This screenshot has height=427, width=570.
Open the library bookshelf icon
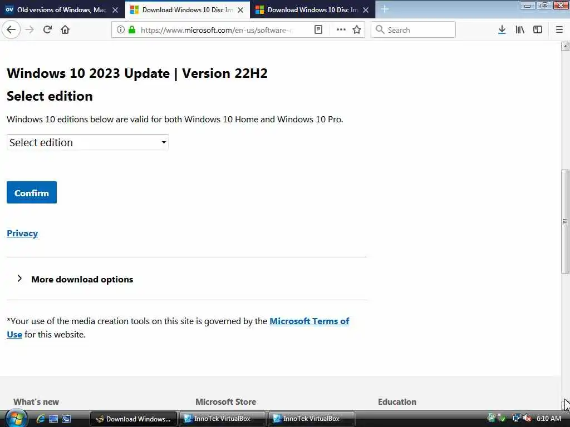[520, 30]
